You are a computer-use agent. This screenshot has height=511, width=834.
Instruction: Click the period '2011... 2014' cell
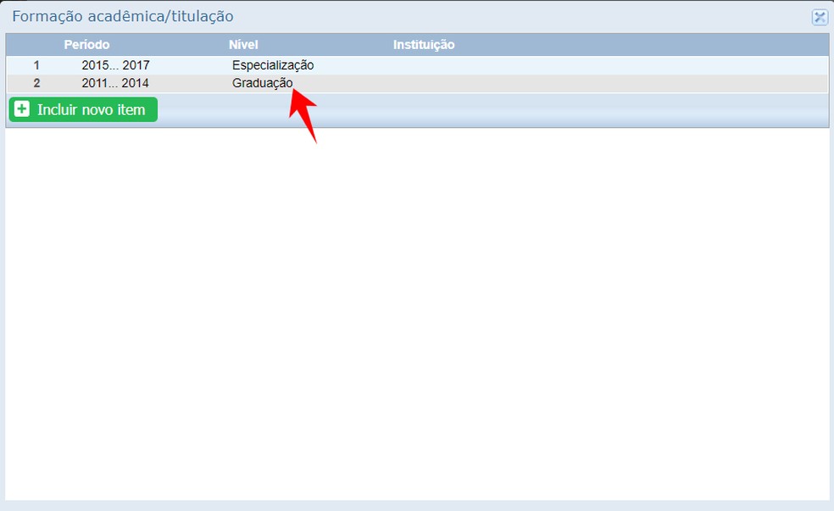pos(115,83)
